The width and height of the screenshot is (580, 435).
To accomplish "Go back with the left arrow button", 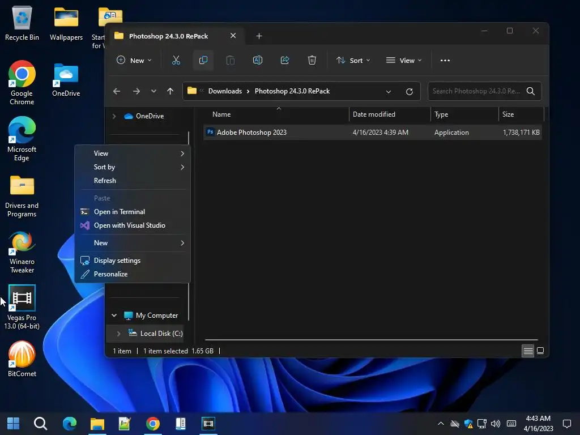I will 117,91.
